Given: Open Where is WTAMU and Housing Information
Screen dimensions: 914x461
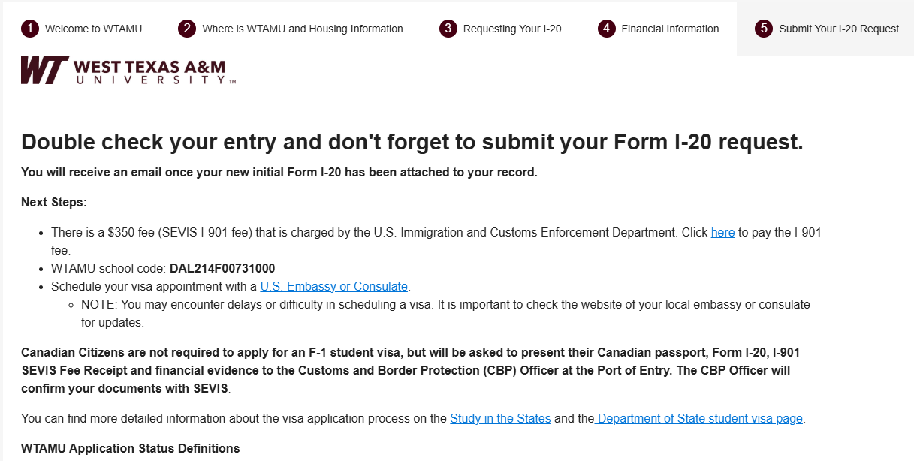Looking at the screenshot, I should (303, 29).
